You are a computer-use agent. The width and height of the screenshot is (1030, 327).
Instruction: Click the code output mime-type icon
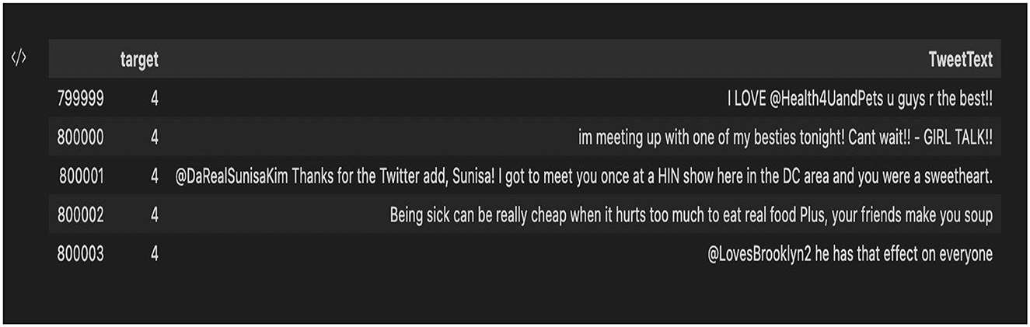tap(19, 59)
